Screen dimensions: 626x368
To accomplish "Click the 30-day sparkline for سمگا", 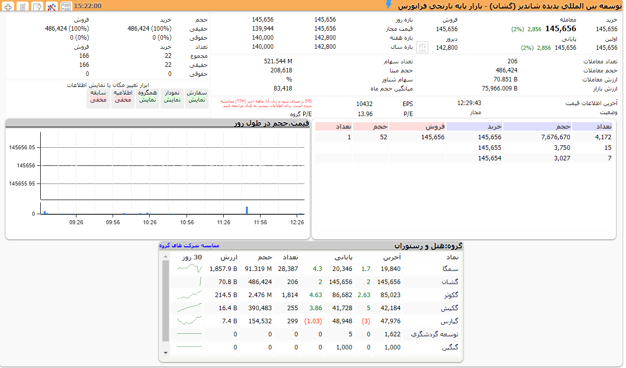I will (x=189, y=269).
